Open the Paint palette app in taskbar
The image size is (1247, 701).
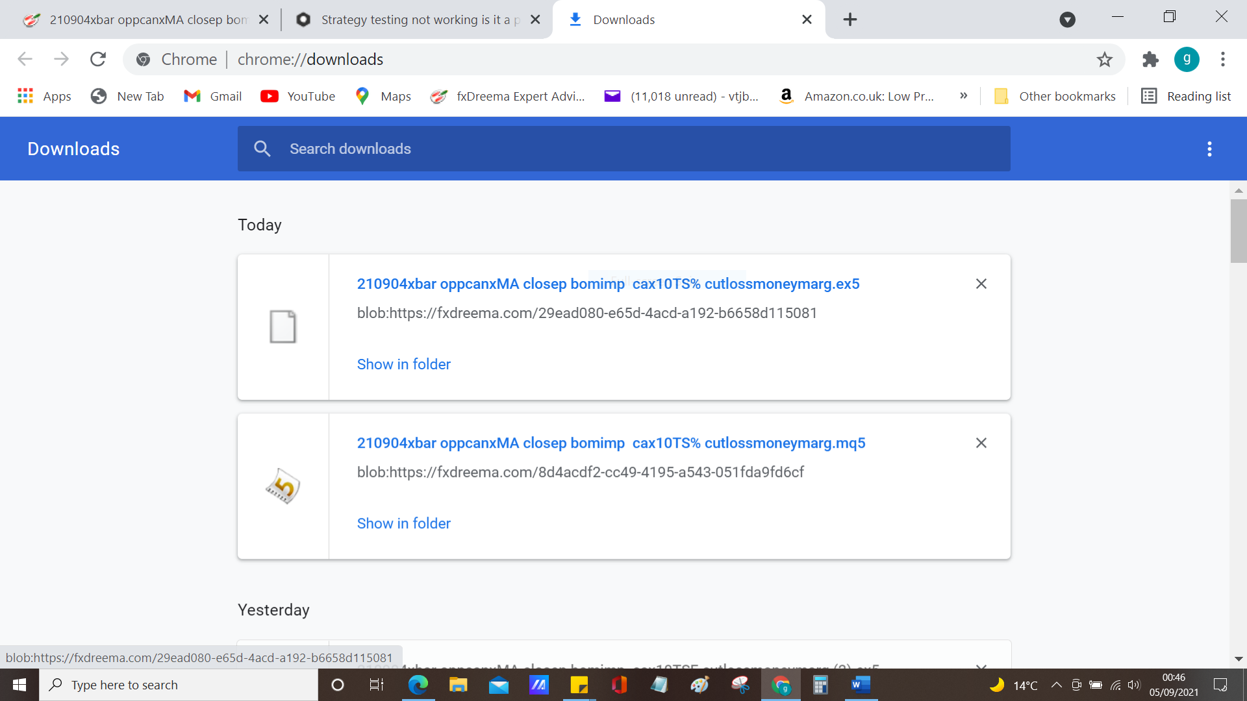(699, 685)
